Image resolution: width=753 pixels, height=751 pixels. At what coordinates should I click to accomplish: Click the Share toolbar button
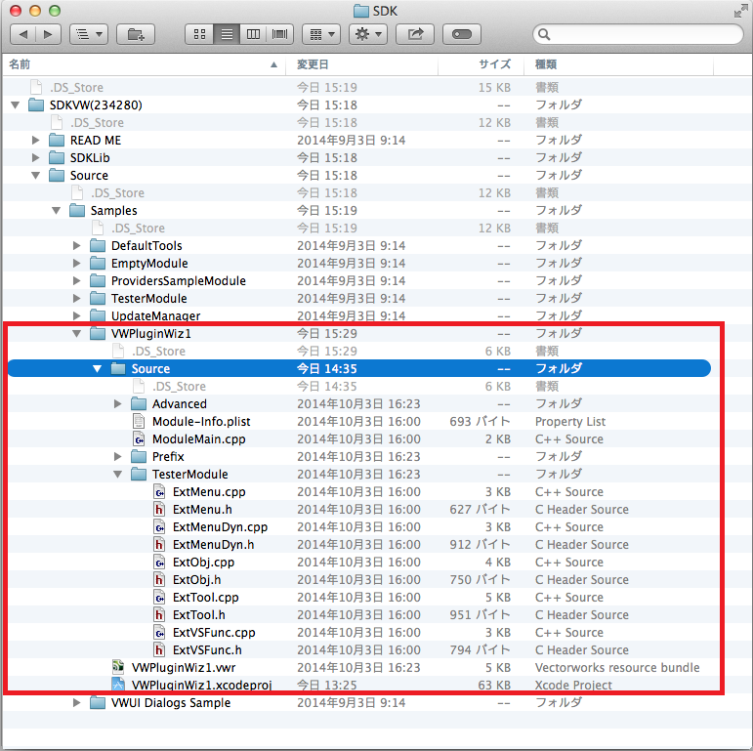(415, 34)
